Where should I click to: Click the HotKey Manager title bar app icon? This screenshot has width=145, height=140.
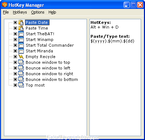coord(5,5)
